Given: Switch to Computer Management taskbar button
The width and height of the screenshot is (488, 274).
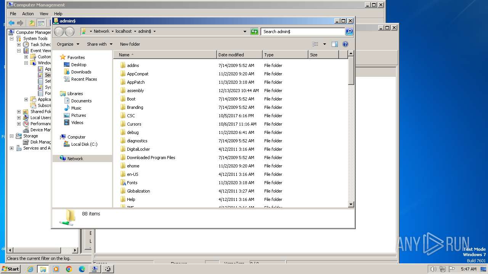Looking at the screenshot, I should 95,269.
